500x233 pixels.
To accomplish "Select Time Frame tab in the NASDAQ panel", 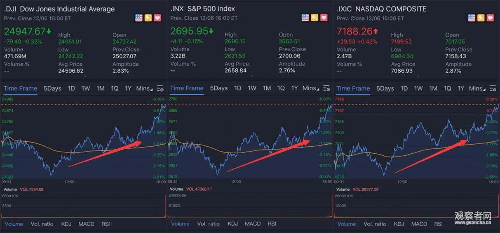I will 353,88.
